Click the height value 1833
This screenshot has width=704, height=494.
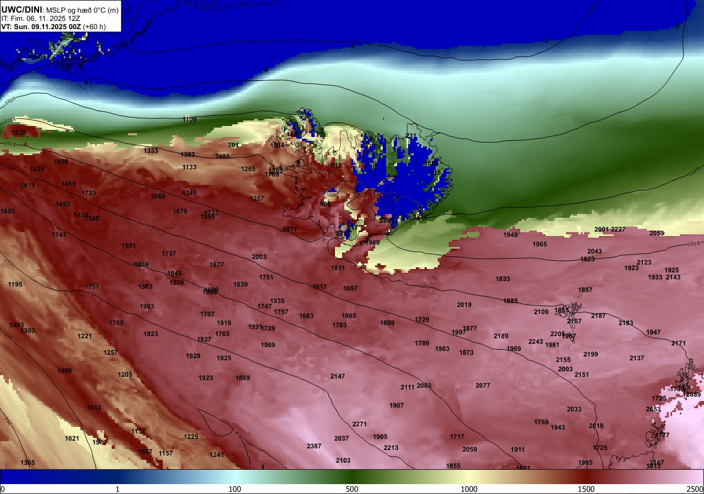point(503,279)
